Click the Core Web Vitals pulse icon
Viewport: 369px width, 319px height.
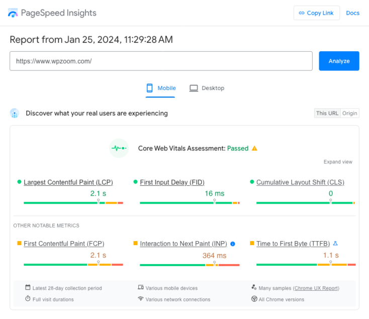point(119,148)
